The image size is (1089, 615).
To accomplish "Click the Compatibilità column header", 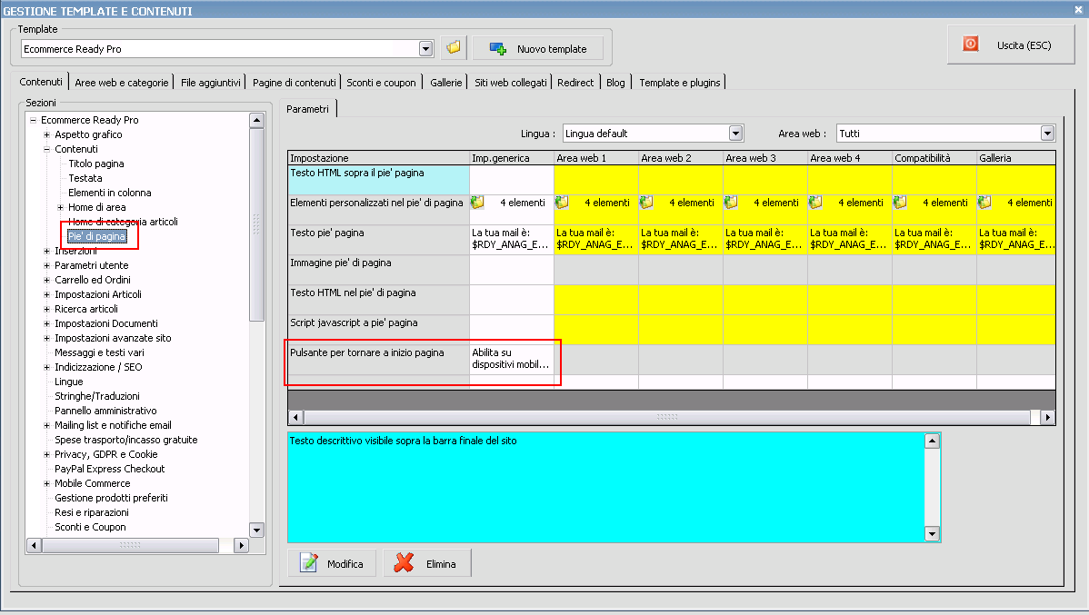I will 934,158.
